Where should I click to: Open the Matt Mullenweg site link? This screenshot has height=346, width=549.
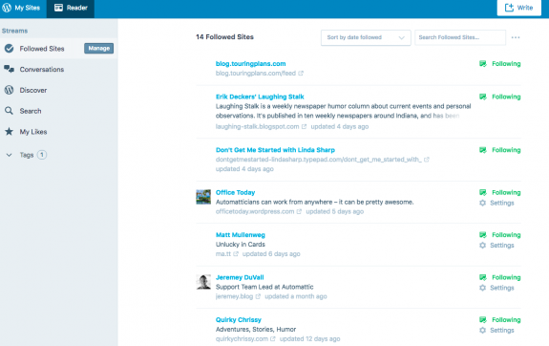(x=241, y=235)
